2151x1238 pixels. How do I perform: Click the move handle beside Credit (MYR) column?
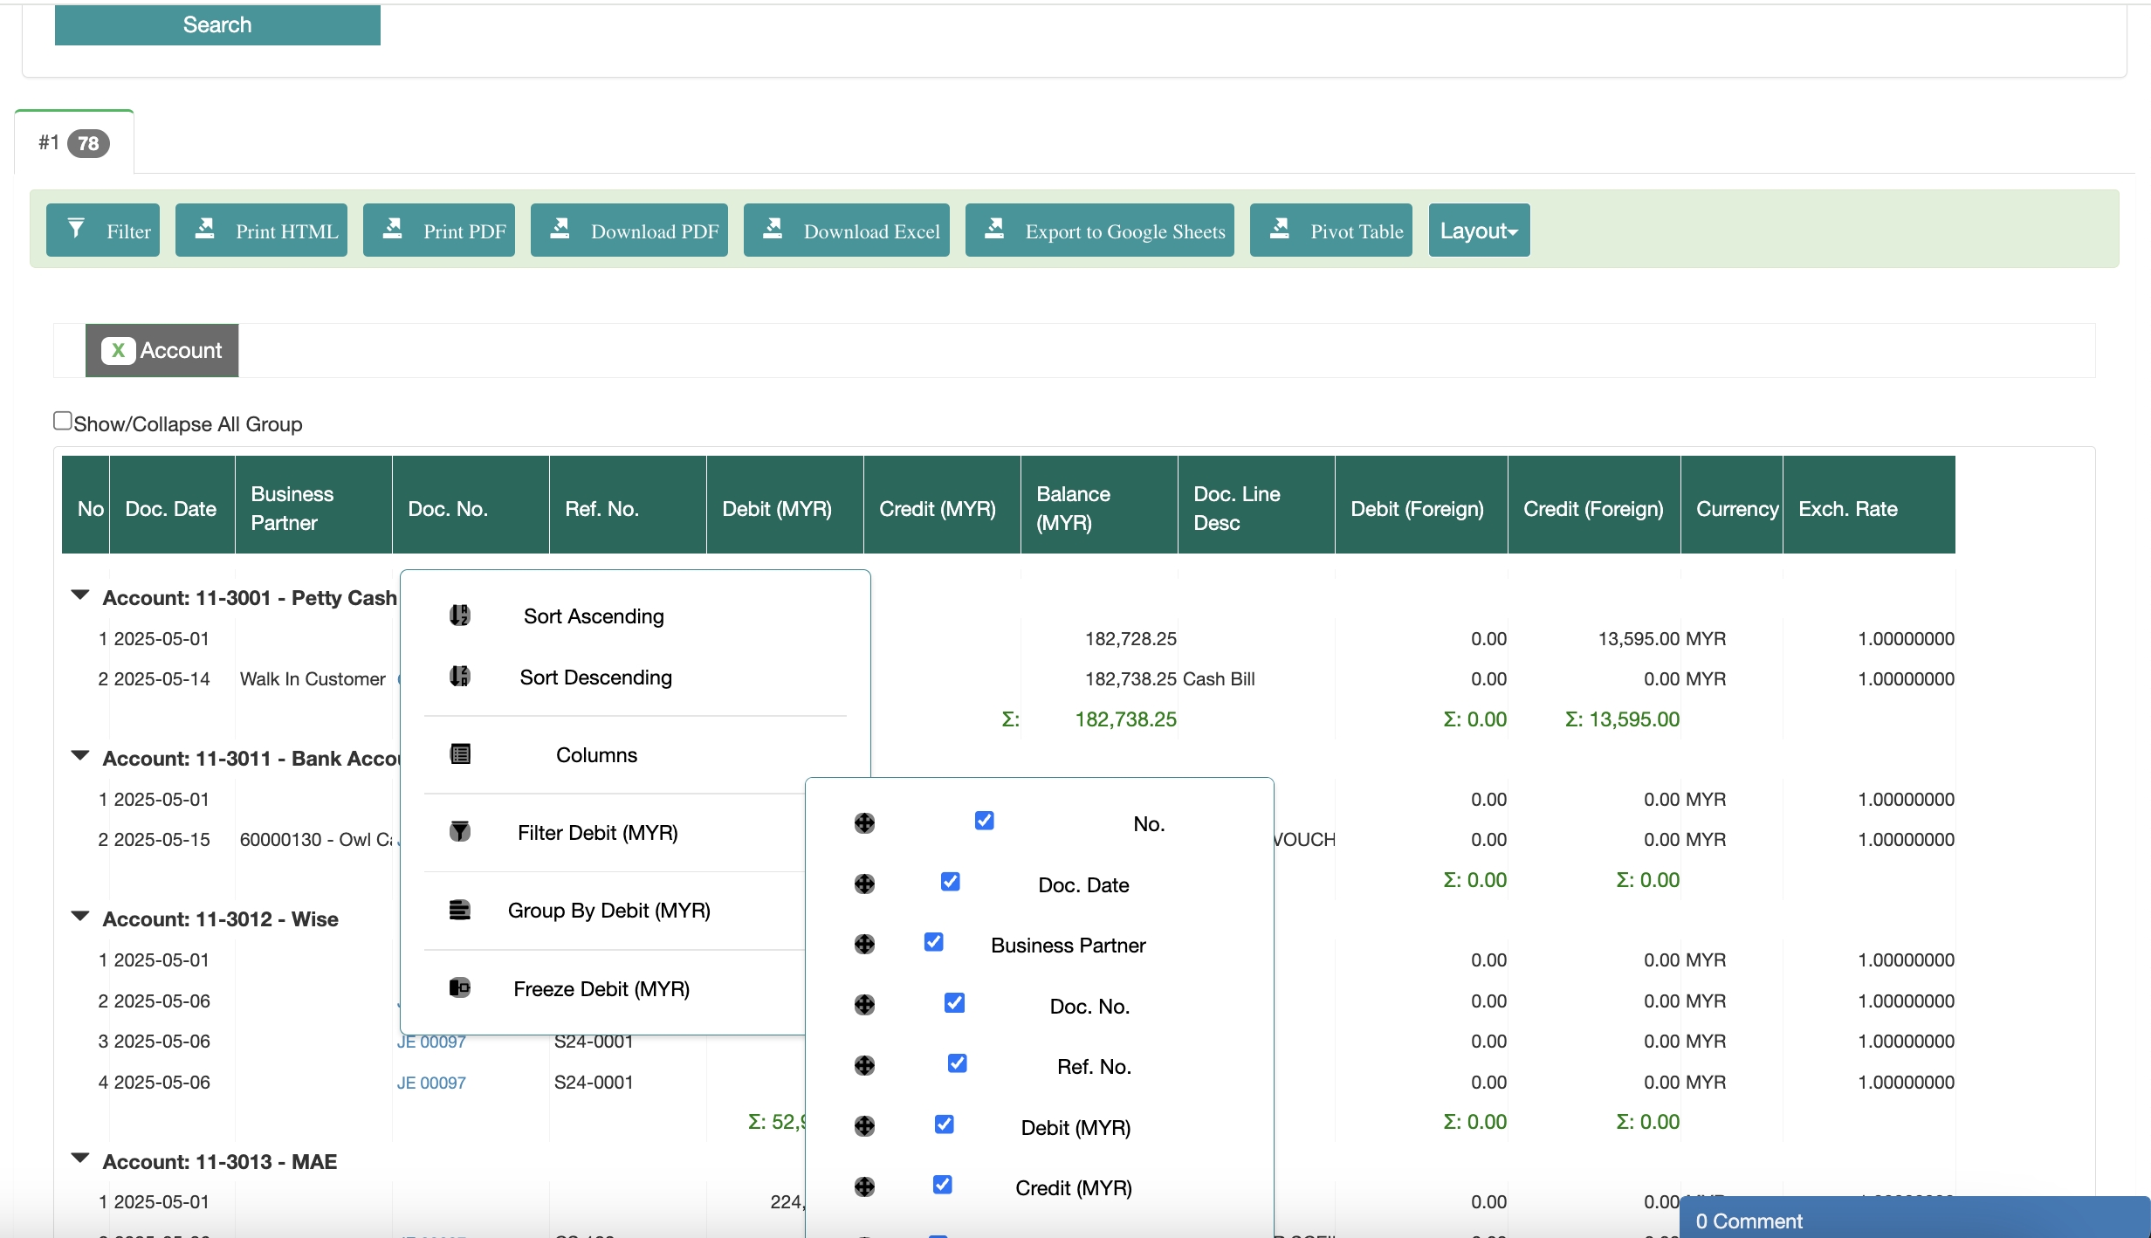point(864,1186)
